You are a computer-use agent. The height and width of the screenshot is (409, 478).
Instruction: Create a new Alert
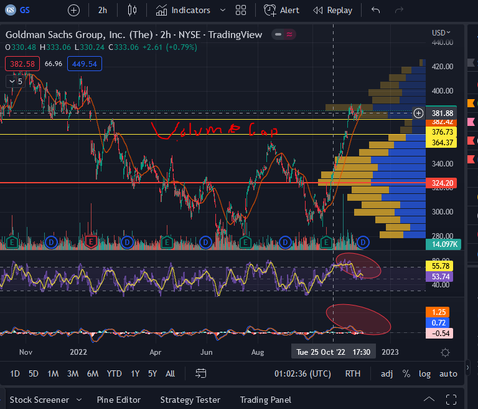tap(281, 11)
